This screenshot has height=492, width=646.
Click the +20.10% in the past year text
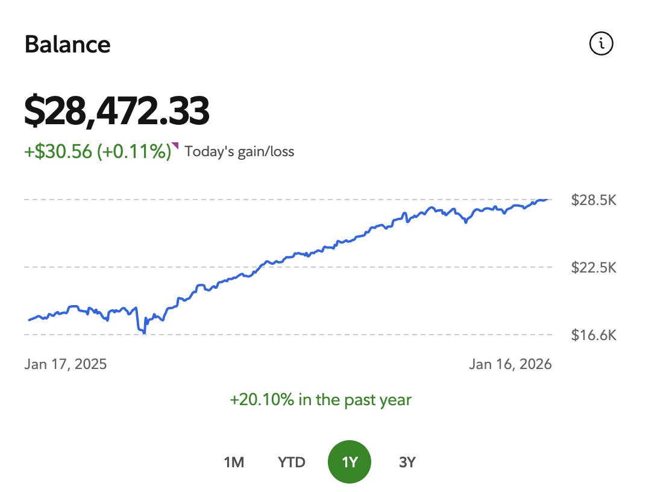click(321, 400)
